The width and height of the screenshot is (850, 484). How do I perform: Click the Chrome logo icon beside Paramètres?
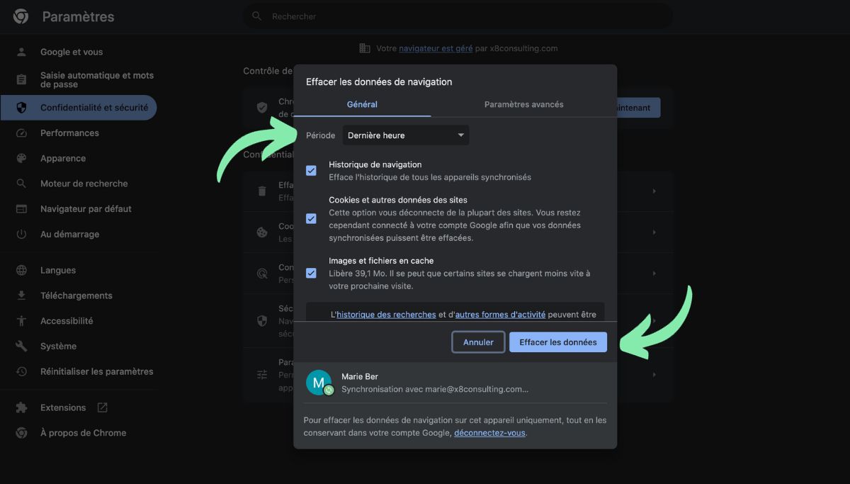[x=21, y=16]
